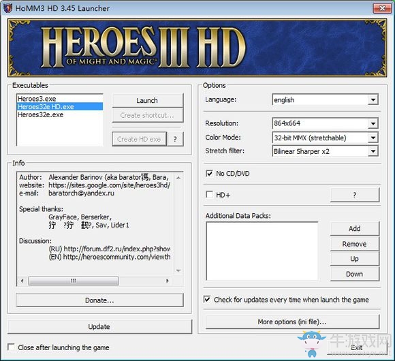Click the heroescommunity.com discussion link text

point(116,257)
